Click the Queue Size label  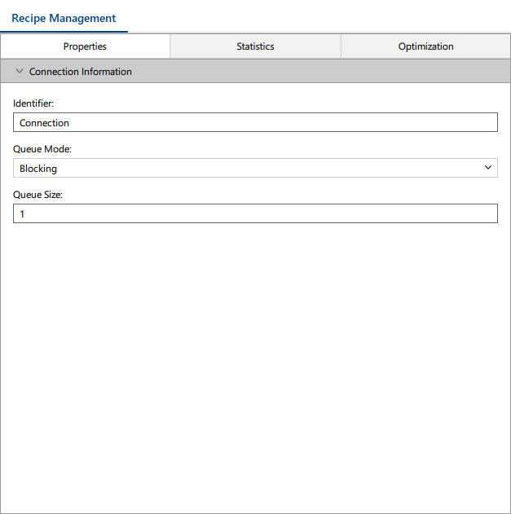[x=37, y=195]
